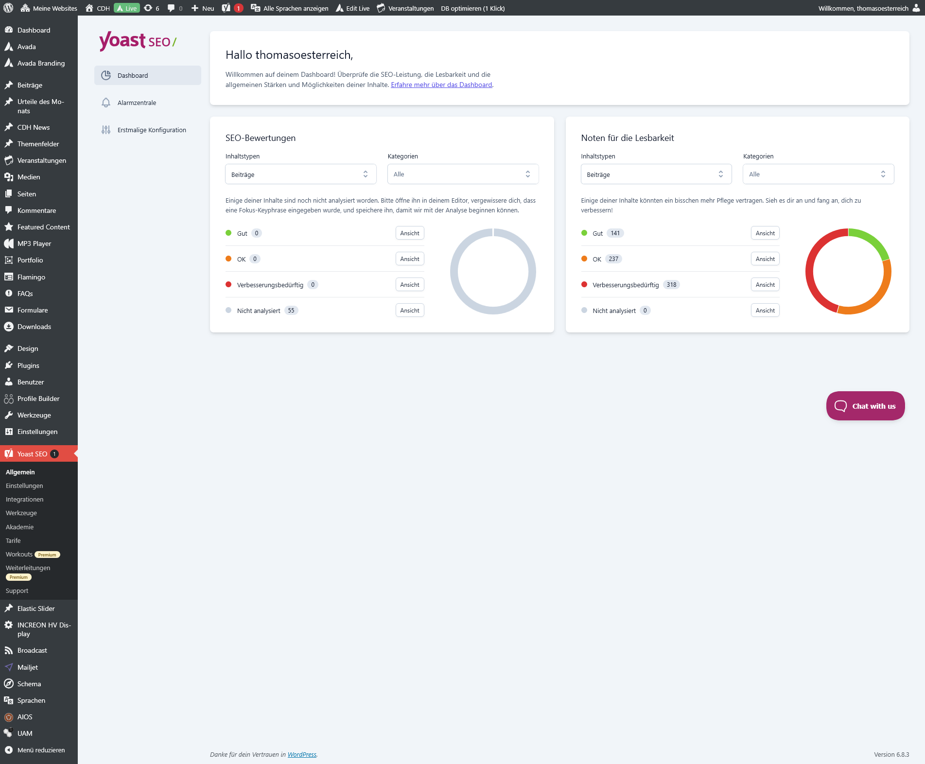Click the Kommentare icon in sidebar
The width and height of the screenshot is (925, 764).
(x=9, y=210)
